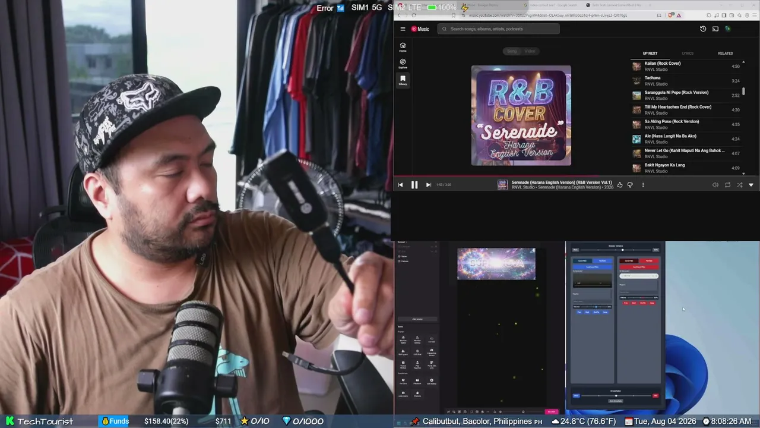Open the Play Together tool
Image resolution: width=760 pixels, height=428 pixels.
(x=417, y=364)
